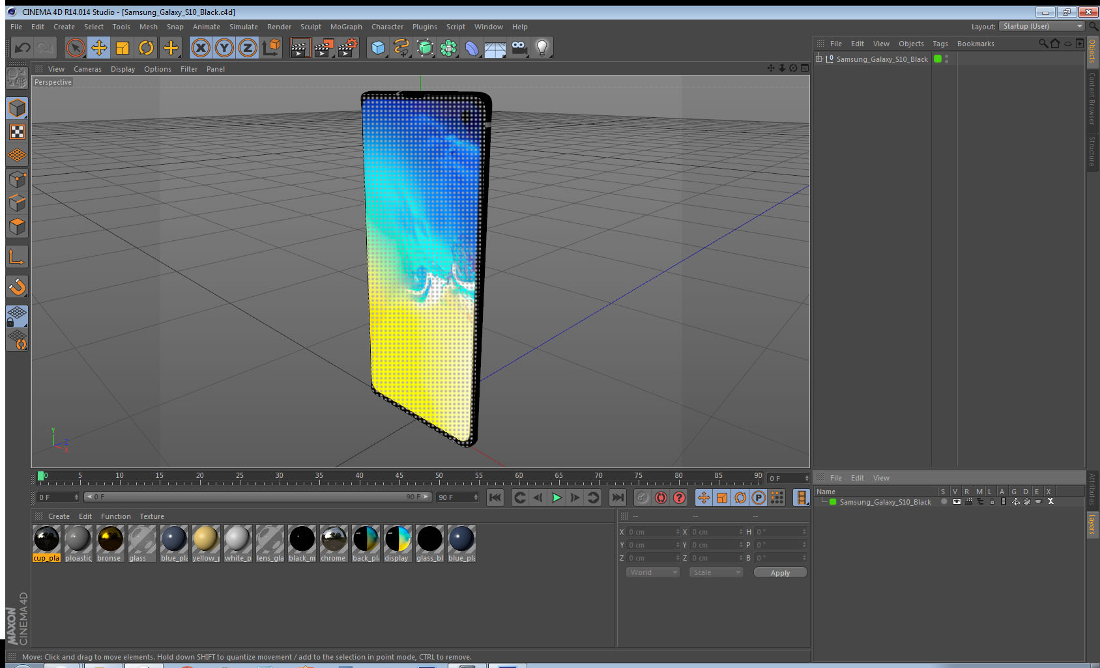Open the vertical Content Browser tab
The image size is (1100, 668).
point(1092,98)
